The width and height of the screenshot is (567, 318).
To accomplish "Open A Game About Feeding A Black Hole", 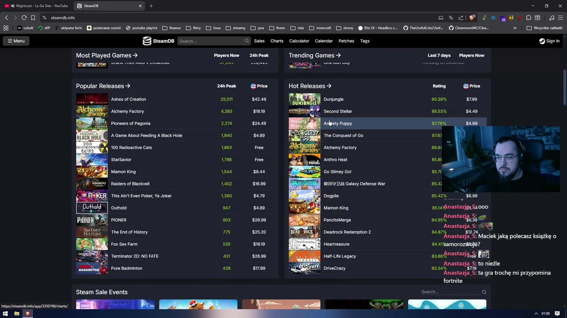I will [147, 136].
